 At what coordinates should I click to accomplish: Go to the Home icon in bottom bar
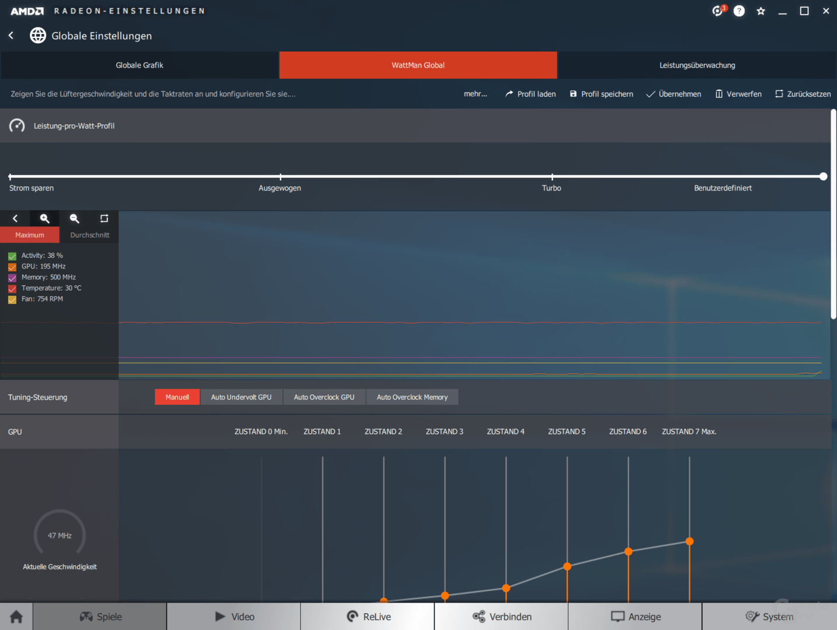(16, 617)
